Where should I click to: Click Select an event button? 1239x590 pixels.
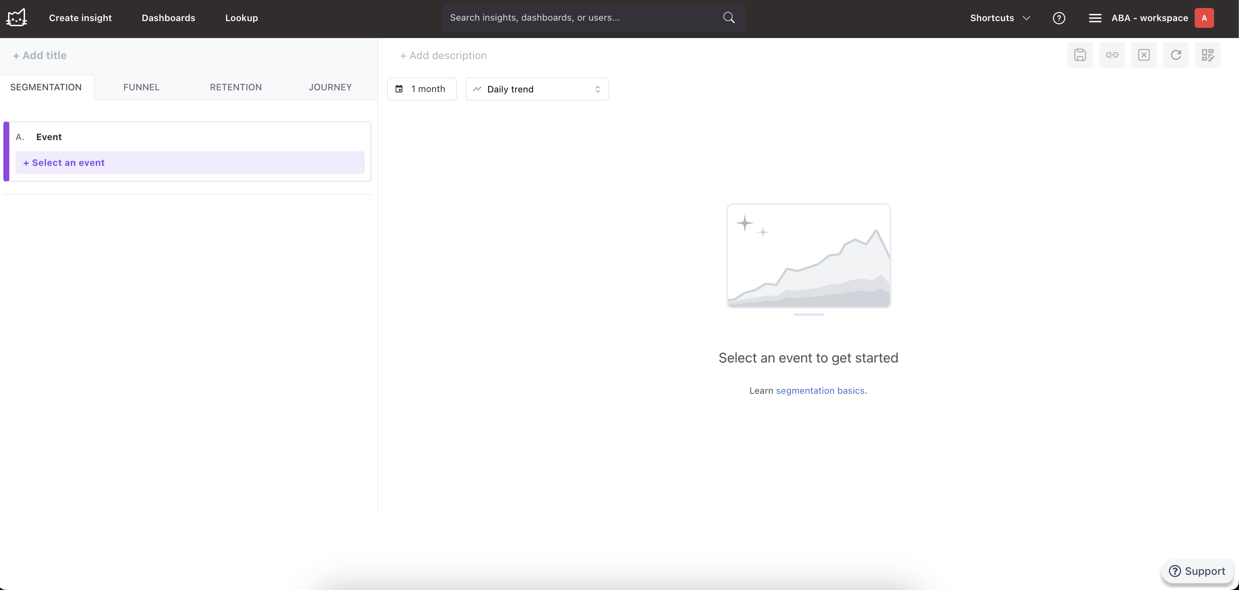(190, 162)
